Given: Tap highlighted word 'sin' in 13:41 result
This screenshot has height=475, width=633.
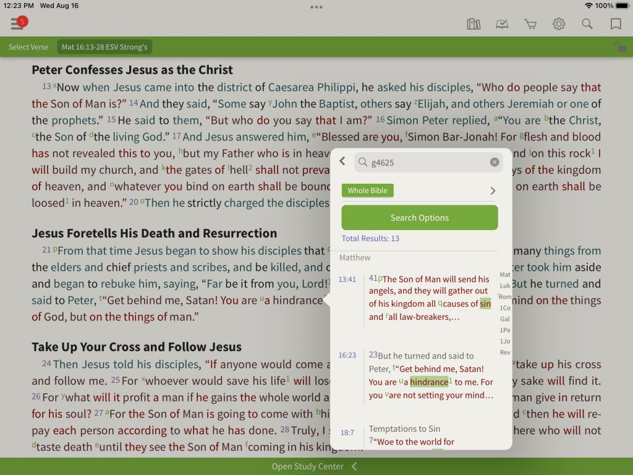Looking at the screenshot, I should pos(485,304).
